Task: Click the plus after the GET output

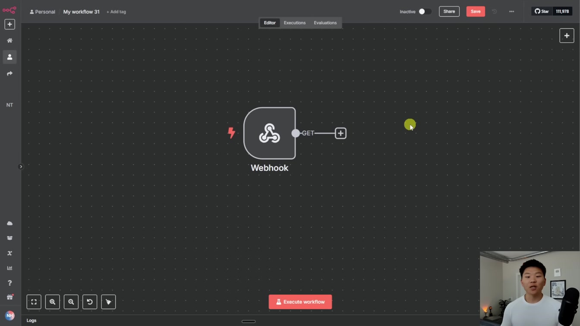Action: 340,133
